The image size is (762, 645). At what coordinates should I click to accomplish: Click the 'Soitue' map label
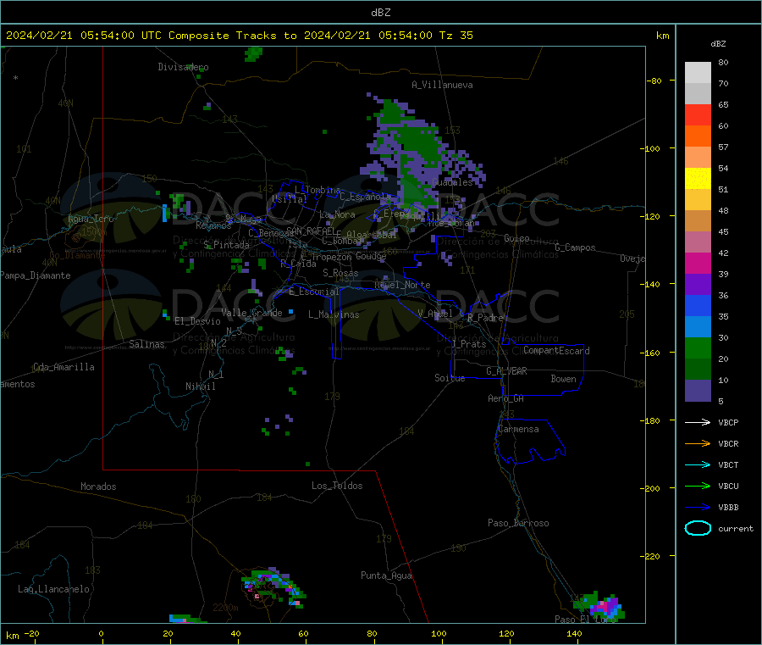pos(450,378)
